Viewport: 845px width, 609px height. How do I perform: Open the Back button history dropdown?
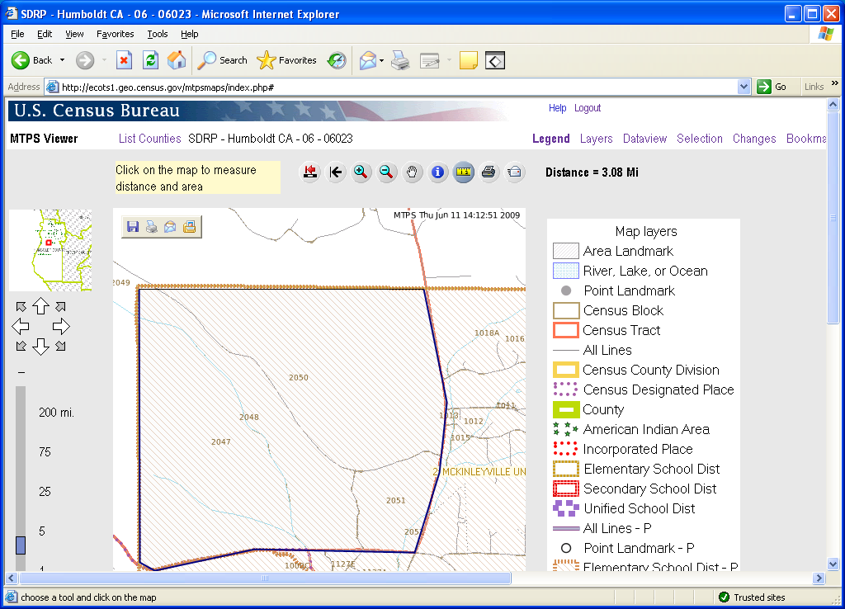coord(62,60)
